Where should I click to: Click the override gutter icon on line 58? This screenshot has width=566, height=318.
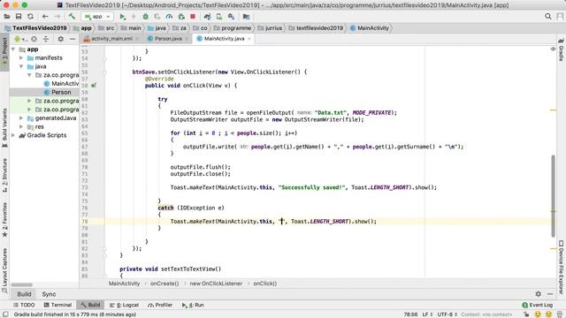(x=94, y=86)
